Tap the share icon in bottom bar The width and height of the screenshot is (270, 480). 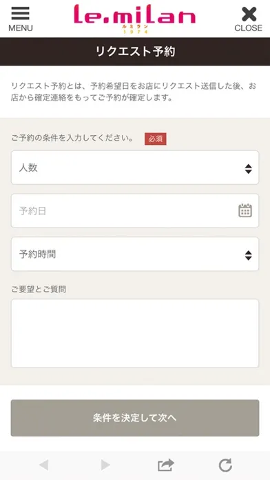pos(166,465)
